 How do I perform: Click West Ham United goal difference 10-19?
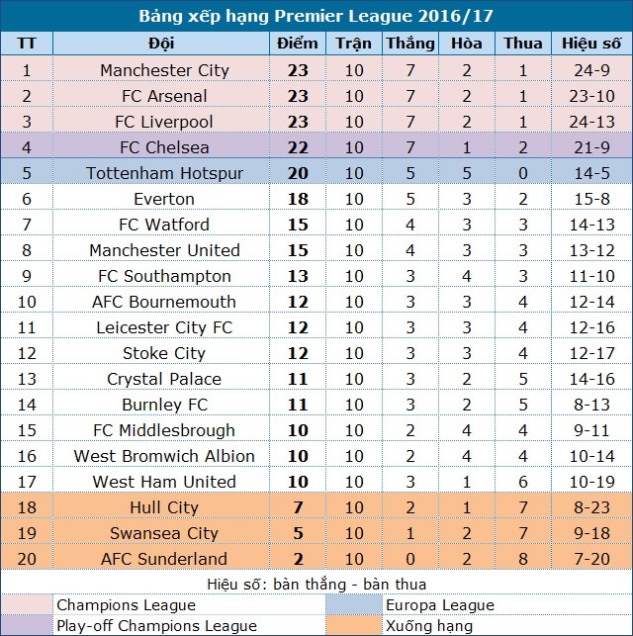pos(591,482)
